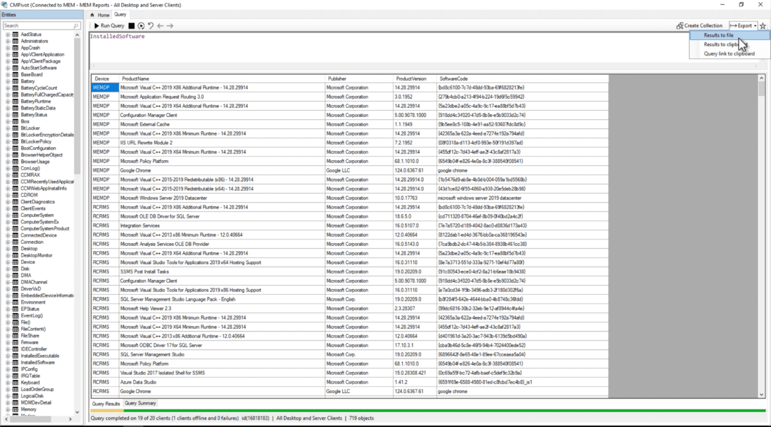The width and height of the screenshot is (771, 427).
Task: Select the InstalledExecutable entity
Action: tap(40, 356)
